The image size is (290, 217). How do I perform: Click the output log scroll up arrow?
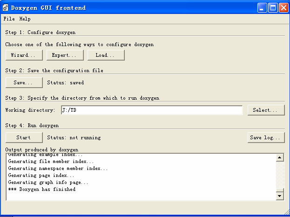pyautogui.click(x=280, y=157)
